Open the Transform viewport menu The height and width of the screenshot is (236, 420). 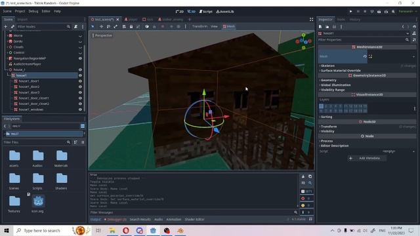click(x=199, y=26)
